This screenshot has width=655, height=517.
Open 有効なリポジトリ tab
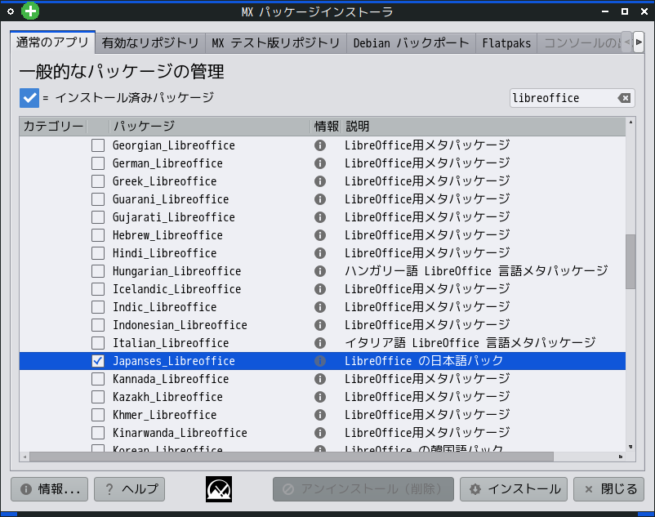tap(150, 43)
